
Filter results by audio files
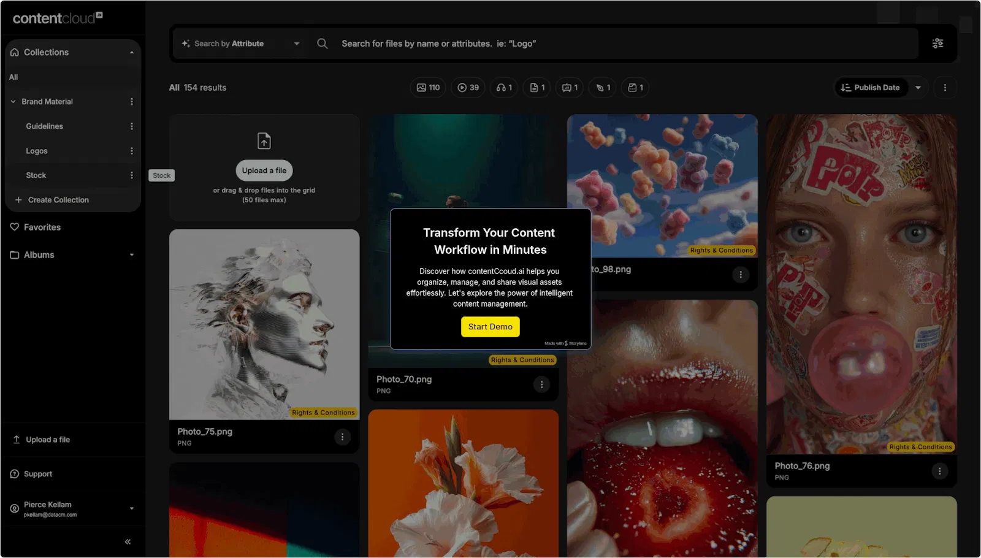(x=504, y=88)
